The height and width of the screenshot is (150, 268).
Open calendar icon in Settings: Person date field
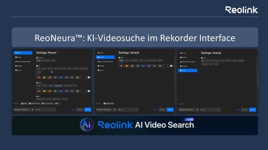(x=33, y=110)
